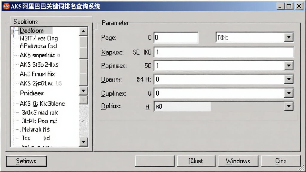Click the '[Ilust' button
Screen dimensions: 306x172
pos(196,161)
